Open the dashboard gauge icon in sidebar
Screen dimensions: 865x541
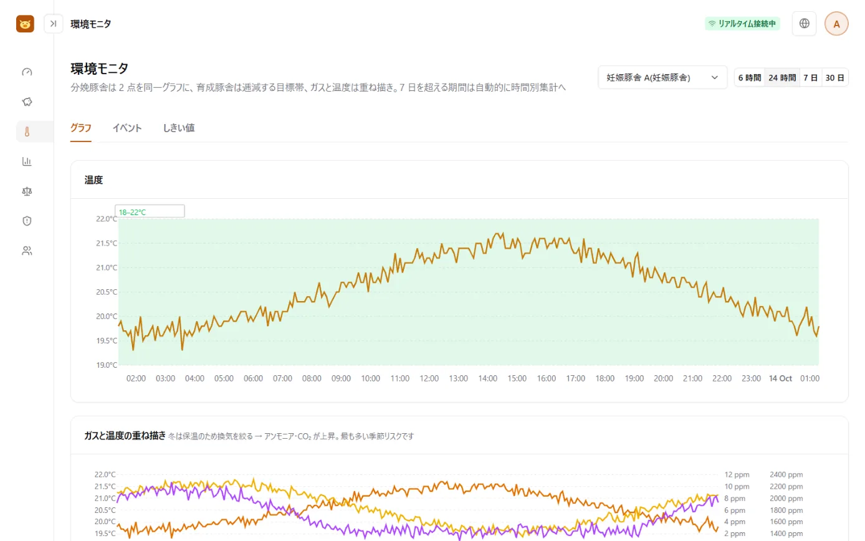click(27, 72)
